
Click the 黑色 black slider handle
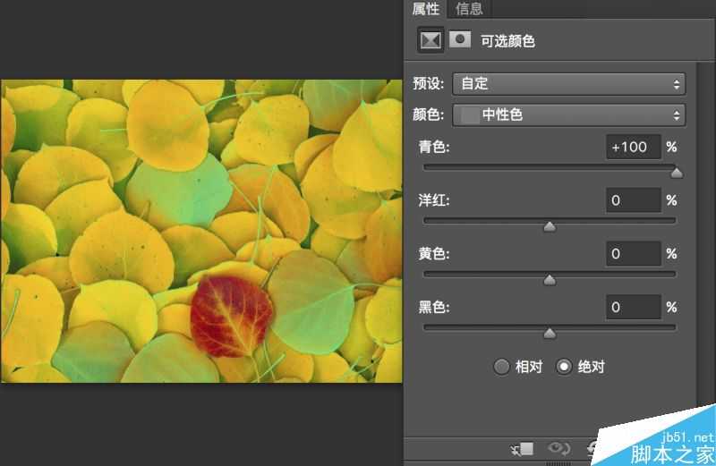(x=550, y=334)
